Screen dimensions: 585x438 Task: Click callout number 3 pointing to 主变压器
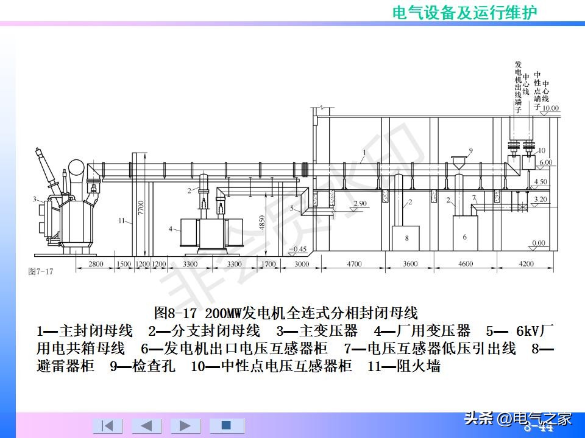point(34,199)
